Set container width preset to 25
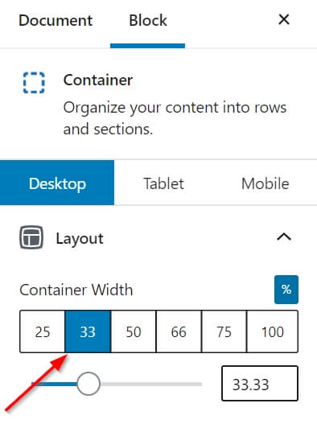This screenshot has width=317, height=428. (x=43, y=331)
